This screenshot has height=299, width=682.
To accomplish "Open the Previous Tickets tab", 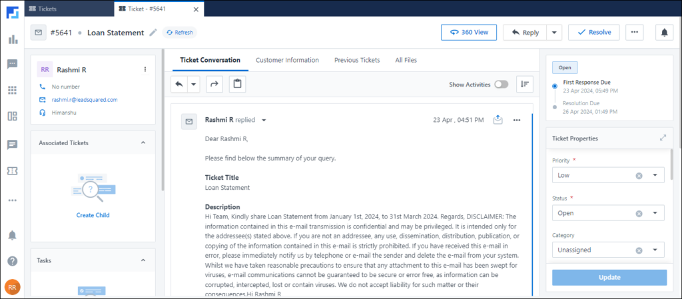I will click(357, 60).
